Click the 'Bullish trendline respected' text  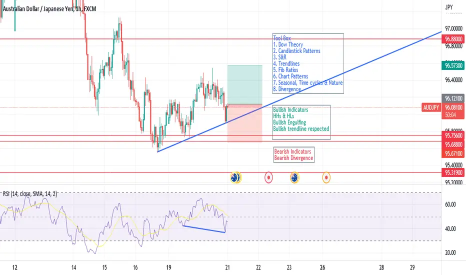301,128
